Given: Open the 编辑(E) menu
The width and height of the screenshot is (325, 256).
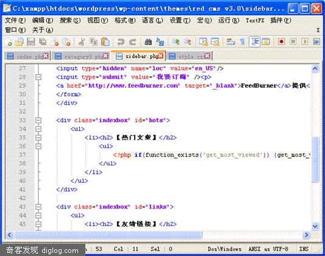Looking at the screenshot, I should click(43, 20).
